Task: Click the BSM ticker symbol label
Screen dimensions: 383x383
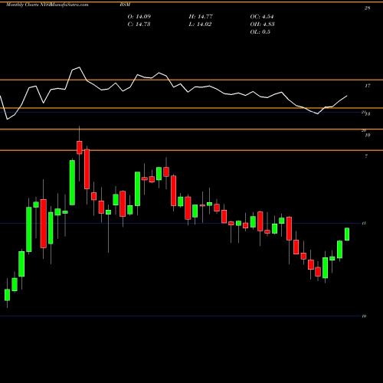Action: [125, 5]
